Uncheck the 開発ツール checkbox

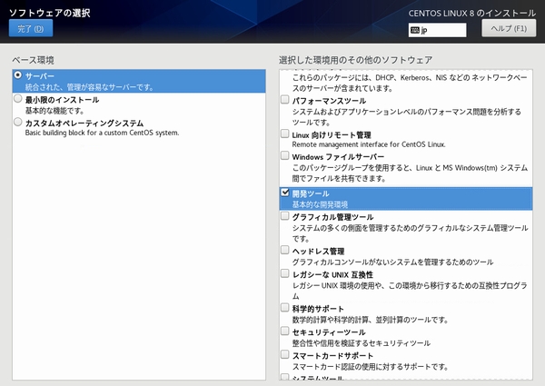click(x=284, y=193)
